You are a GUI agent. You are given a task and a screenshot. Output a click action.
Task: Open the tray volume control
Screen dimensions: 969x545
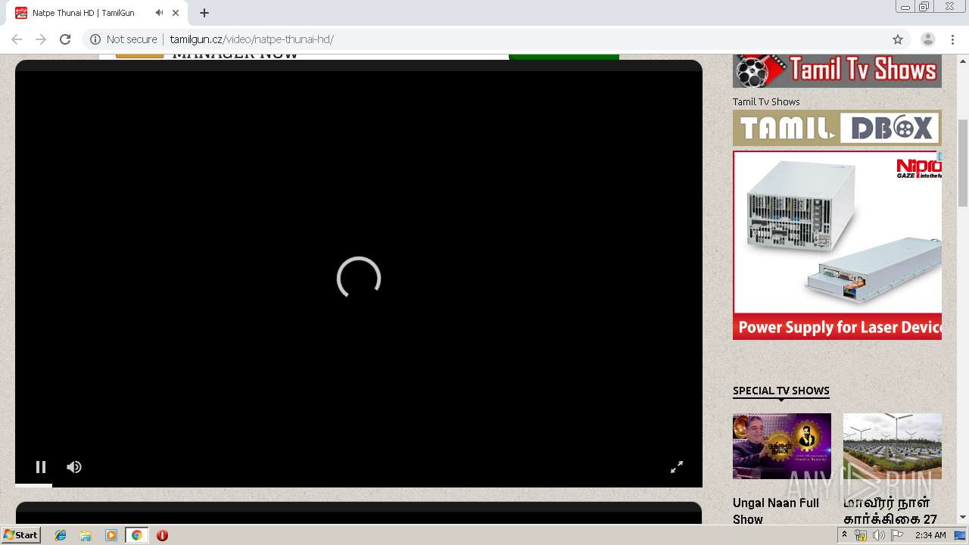click(878, 535)
